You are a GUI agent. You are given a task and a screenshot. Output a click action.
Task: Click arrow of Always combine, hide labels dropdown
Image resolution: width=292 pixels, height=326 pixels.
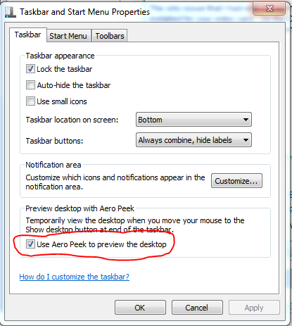(246, 140)
